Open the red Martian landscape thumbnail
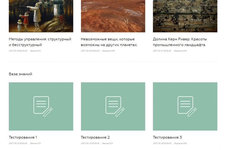Image resolution: width=226 pixels, height=150 pixels. coord(113,16)
